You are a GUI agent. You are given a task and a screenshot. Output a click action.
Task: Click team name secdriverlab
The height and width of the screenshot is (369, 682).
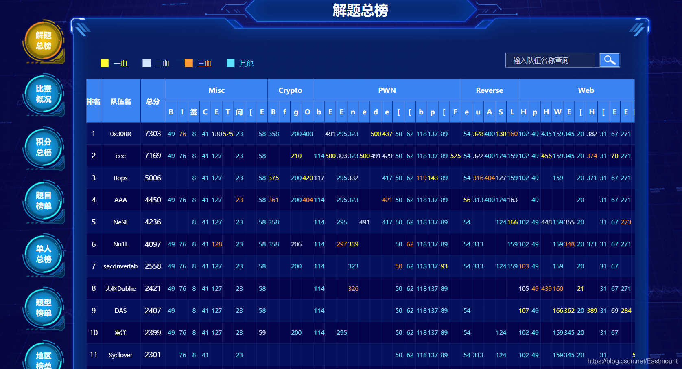pos(121,266)
